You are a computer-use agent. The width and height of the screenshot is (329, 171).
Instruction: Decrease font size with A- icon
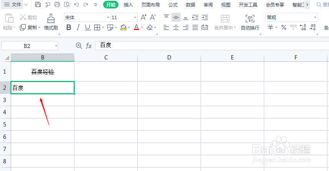point(153,17)
